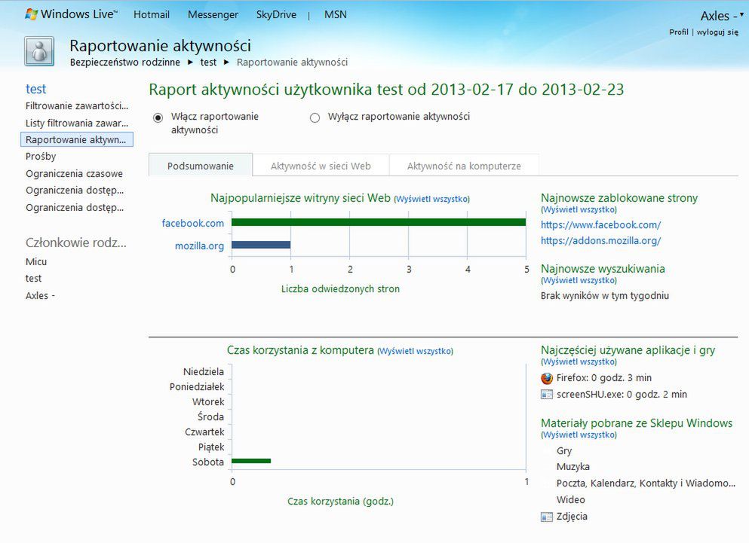Click the Muzyka store category
The width and height of the screenshot is (749, 543).
pos(573,467)
